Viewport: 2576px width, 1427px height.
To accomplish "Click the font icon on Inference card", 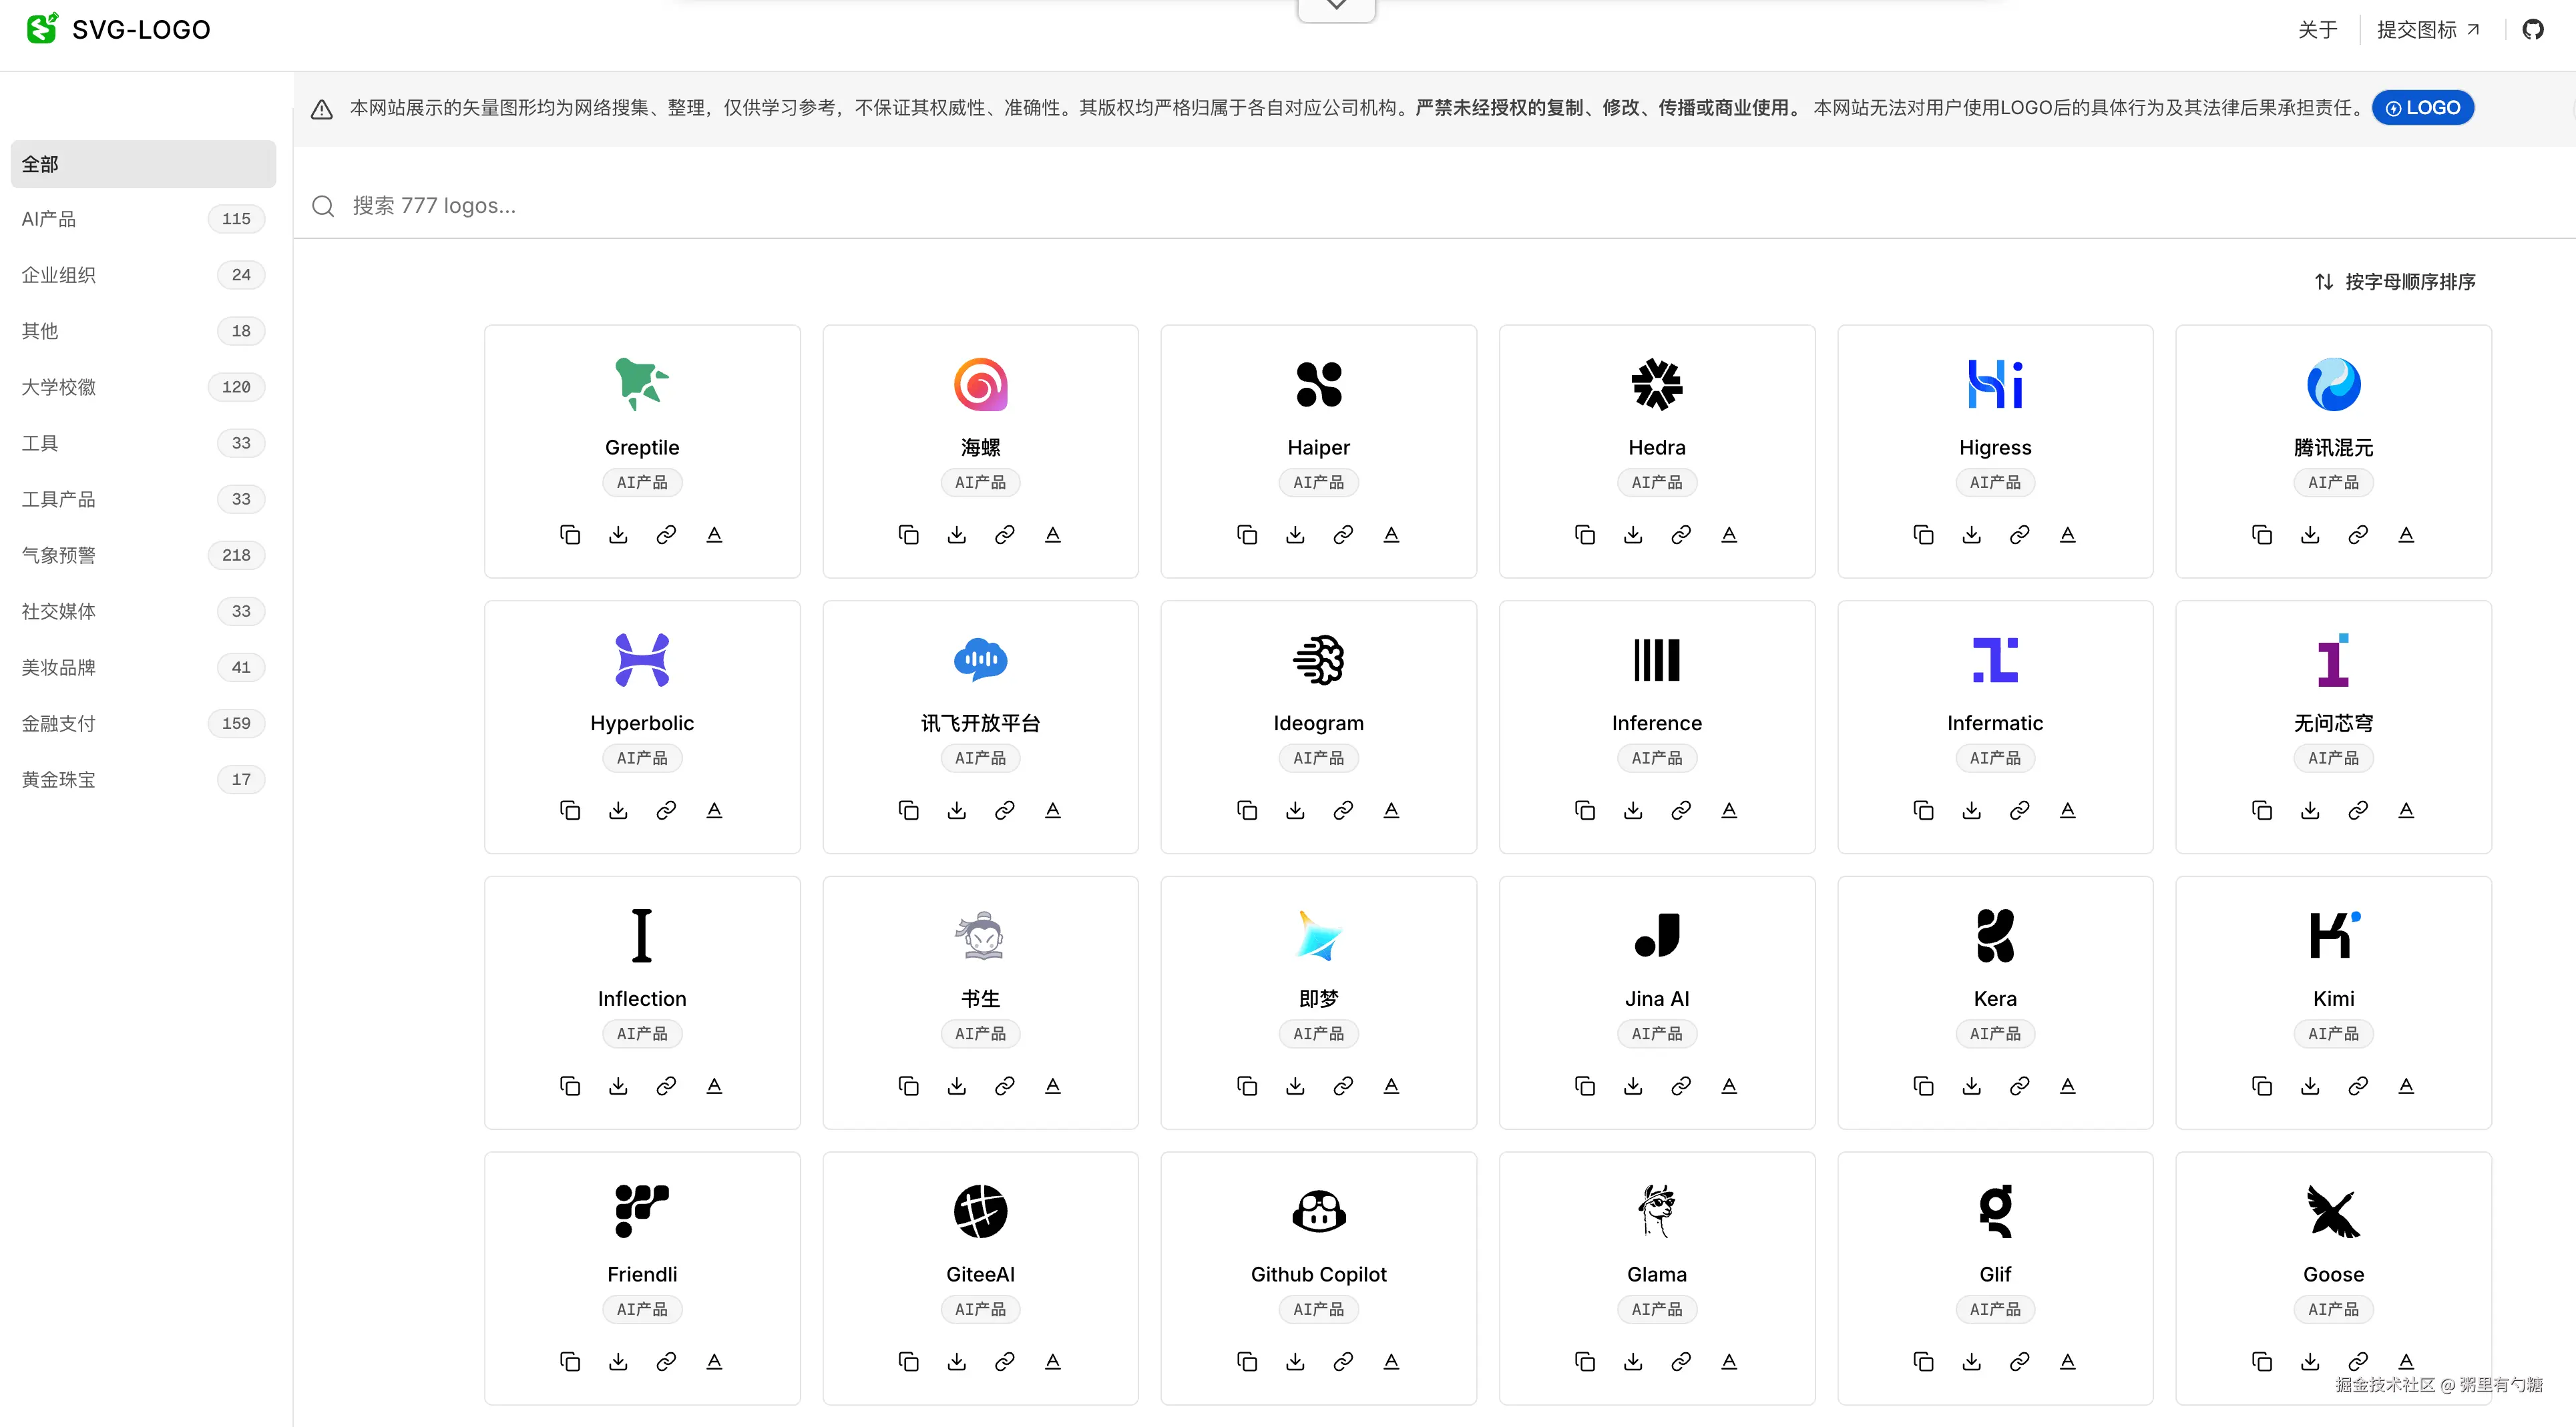I will (1729, 810).
